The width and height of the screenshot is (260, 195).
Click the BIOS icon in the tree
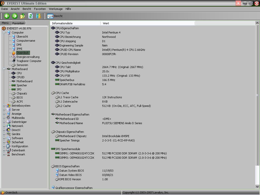pyautogui.click(x=14, y=97)
